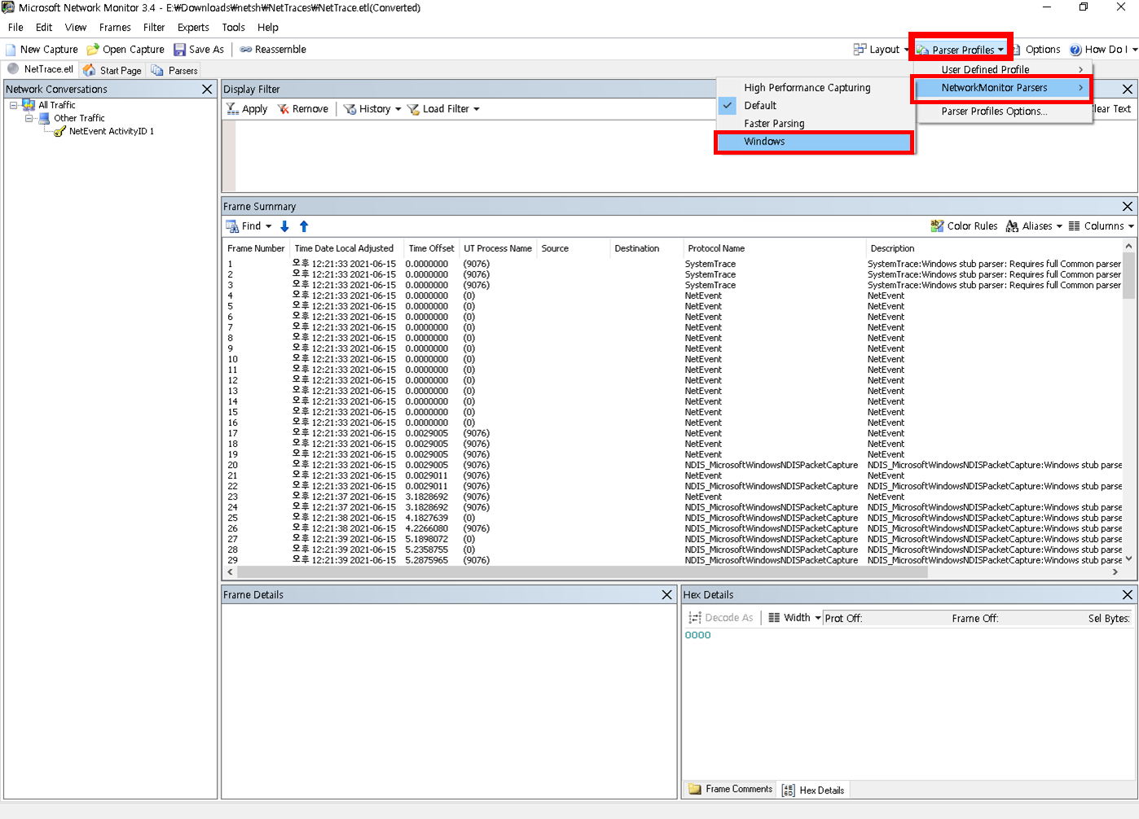
Task: Open a saved capture with Open Capture
Action: click(x=125, y=50)
